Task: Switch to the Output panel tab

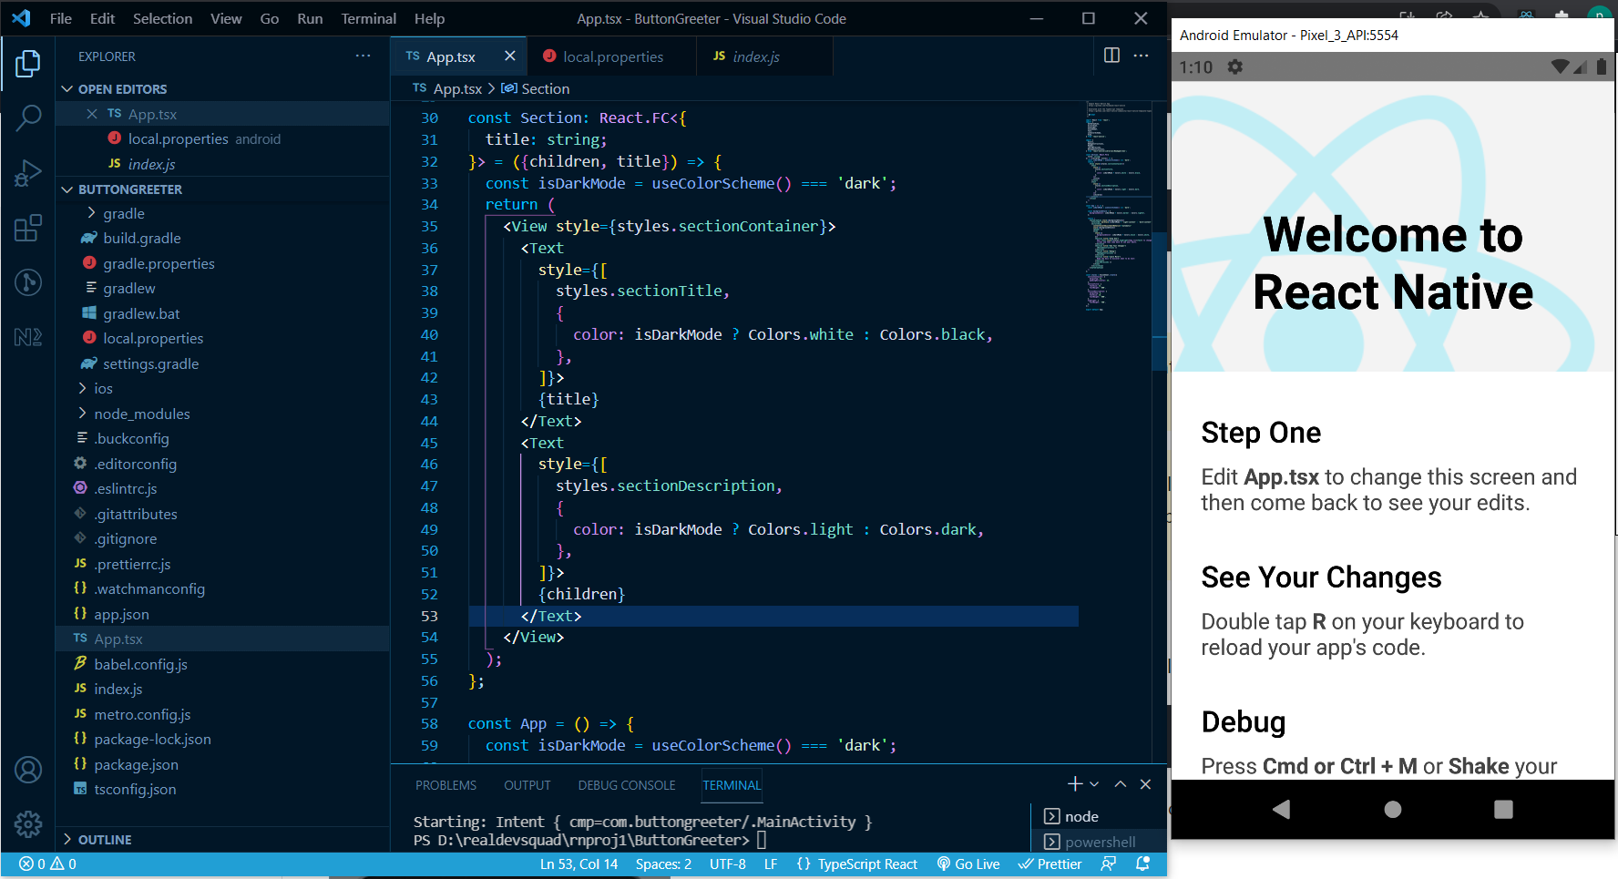Action: pyautogui.click(x=527, y=785)
